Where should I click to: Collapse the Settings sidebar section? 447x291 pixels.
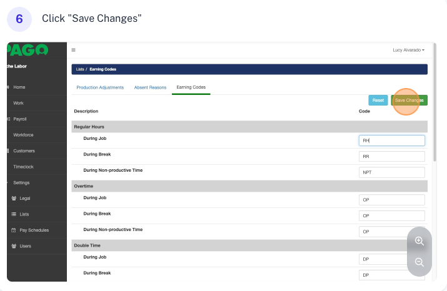(21, 182)
